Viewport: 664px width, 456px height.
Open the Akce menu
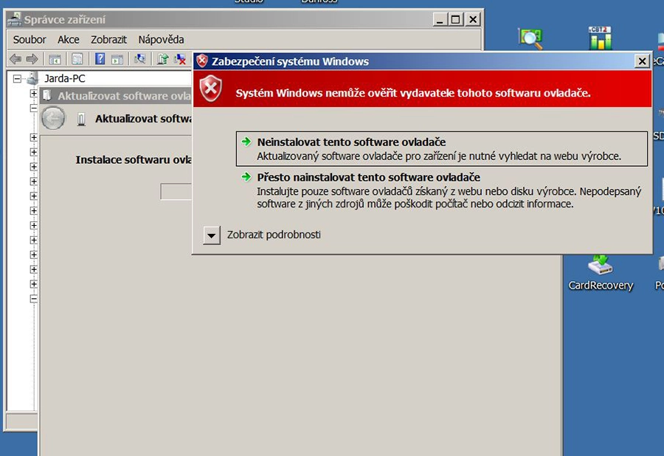point(68,39)
